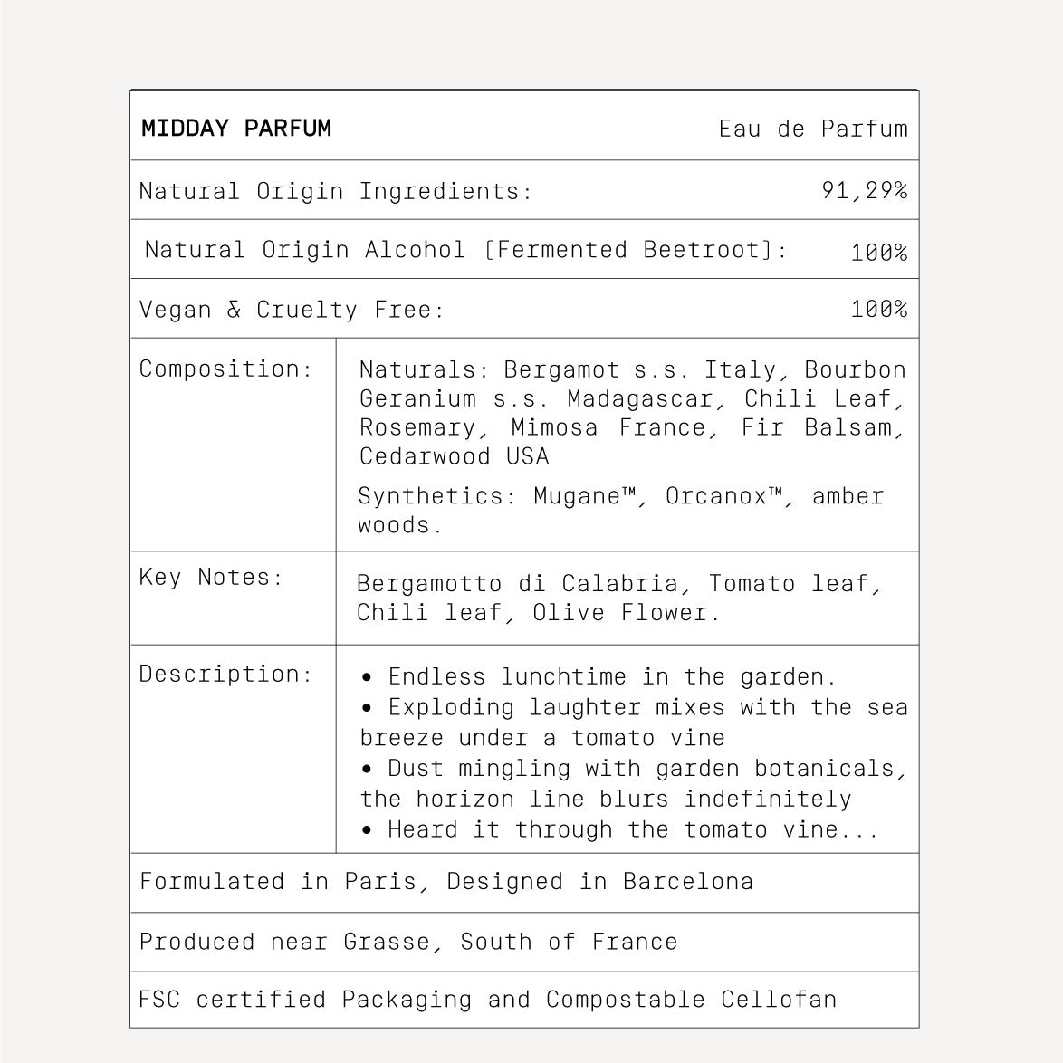Viewport: 1063px width, 1063px height.
Task: Click the Exploding laughter description bullet
Action: point(633,722)
